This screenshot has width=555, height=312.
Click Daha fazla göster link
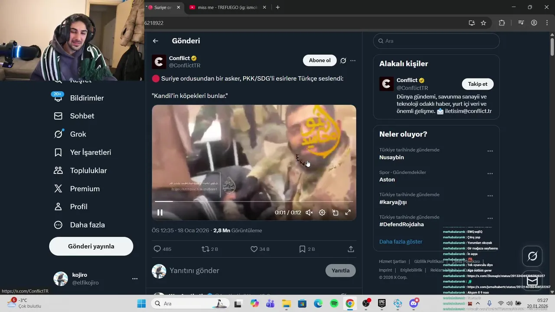[401, 242]
